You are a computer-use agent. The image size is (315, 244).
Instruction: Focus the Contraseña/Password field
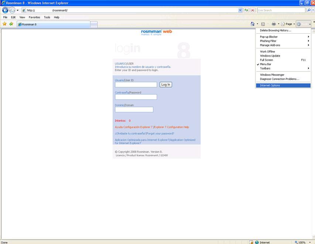136,97
